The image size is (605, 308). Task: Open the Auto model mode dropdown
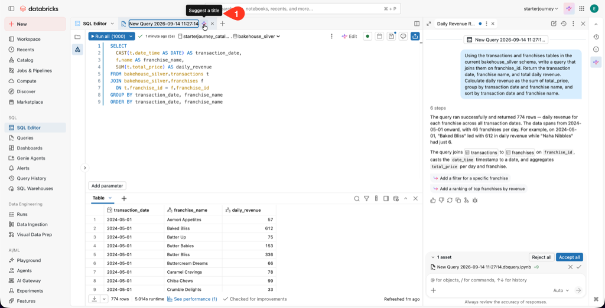coord(561,290)
